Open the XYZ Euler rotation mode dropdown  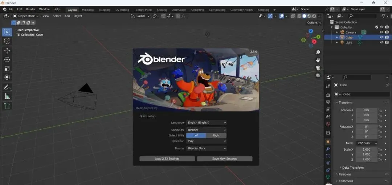(x=367, y=143)
